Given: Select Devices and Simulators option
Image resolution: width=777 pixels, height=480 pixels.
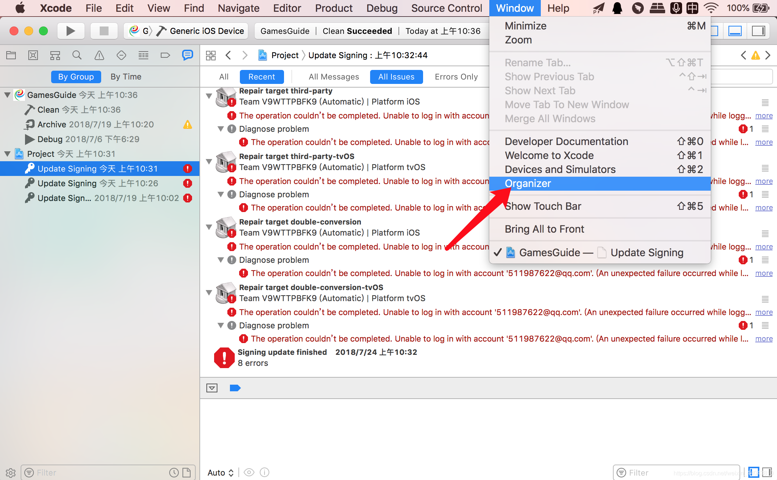Looking at the screenshot, I should click(561, 169).
